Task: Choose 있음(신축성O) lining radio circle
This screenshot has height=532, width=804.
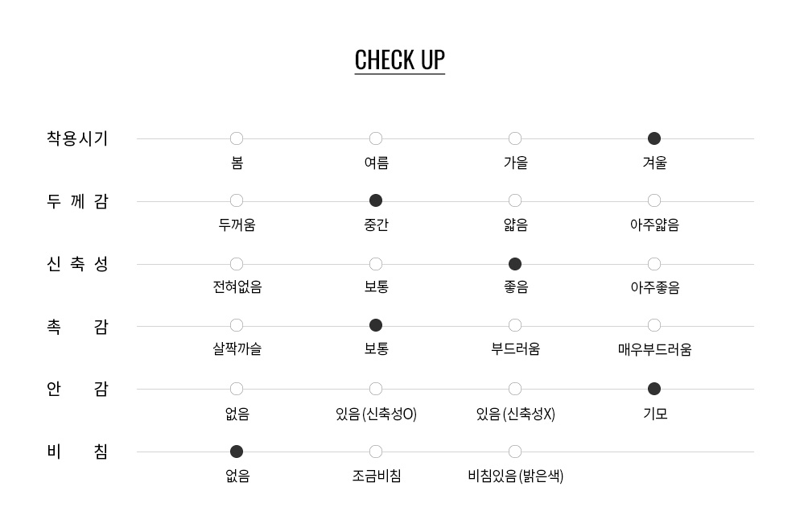Action: click(x=376, y=389)
